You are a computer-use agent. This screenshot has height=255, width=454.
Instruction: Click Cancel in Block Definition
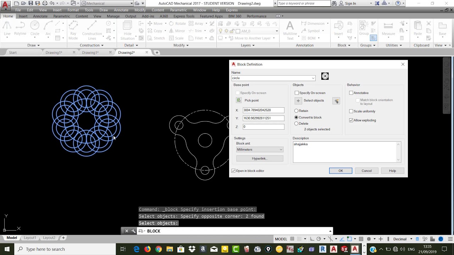(366, 171)
